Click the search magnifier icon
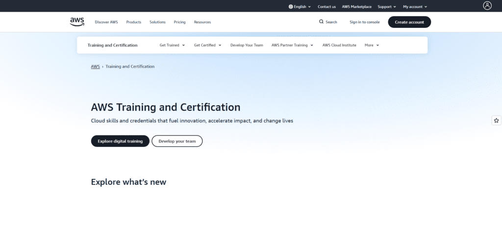The width and height of the screenshot is (502, 241). (321, 22)
